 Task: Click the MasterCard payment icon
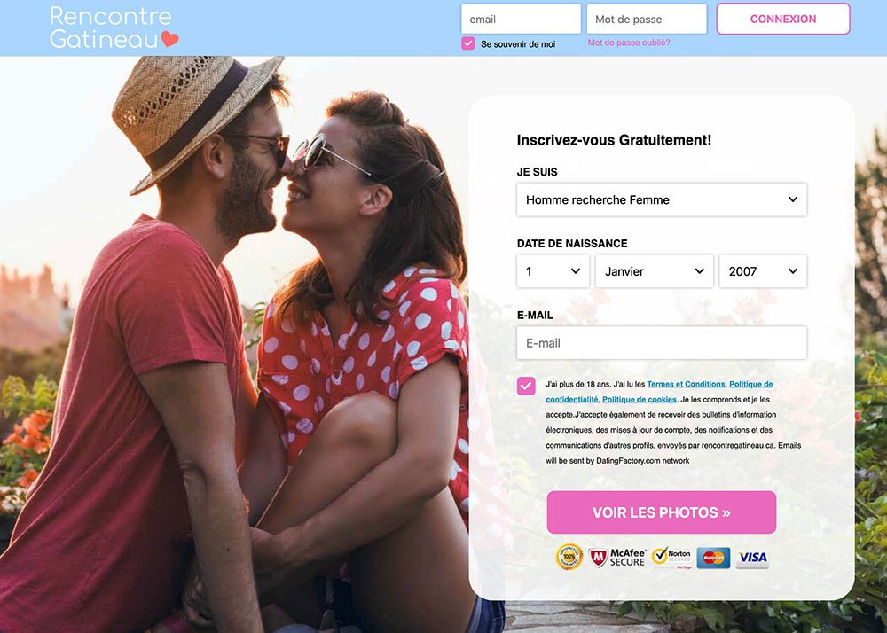click(x=713, y=558)
